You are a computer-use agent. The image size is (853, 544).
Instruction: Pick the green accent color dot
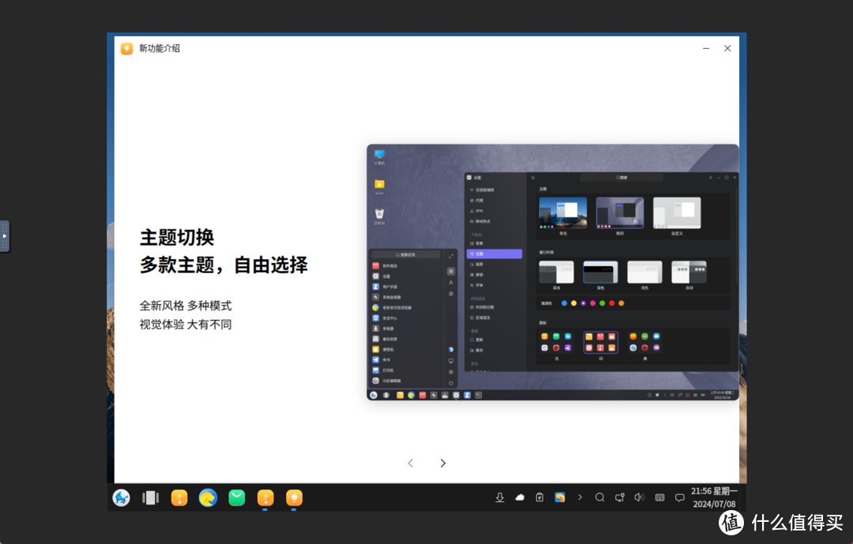pyautogui.click(x=603, y=303)
